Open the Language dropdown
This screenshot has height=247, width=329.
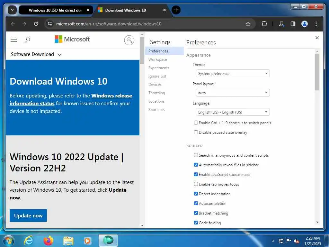tap(233, 112)
